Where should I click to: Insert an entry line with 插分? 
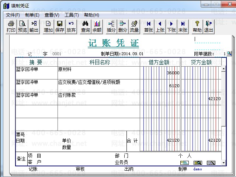[111, 26]
